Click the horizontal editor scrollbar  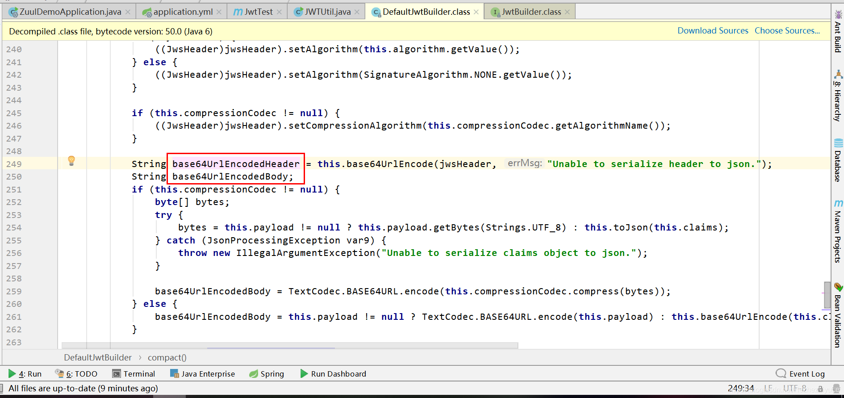point(290,345)
